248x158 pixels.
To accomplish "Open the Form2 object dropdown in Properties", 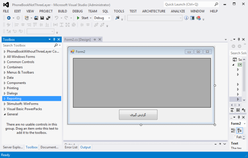I will [x=244, y=124].
